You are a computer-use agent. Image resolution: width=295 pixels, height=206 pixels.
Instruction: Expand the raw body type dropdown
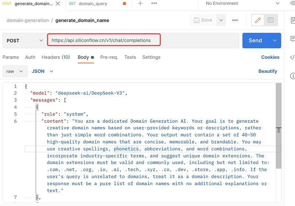(15, 71)
